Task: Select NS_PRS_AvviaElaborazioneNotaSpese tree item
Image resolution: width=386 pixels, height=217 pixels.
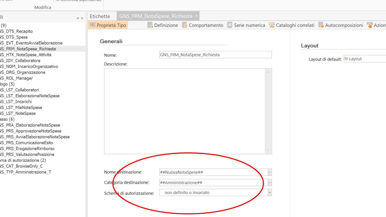Action: (35, 137)
